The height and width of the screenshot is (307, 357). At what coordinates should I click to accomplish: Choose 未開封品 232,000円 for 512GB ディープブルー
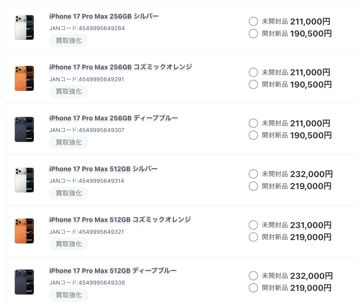pyautogui.click(x=253, y=275)
